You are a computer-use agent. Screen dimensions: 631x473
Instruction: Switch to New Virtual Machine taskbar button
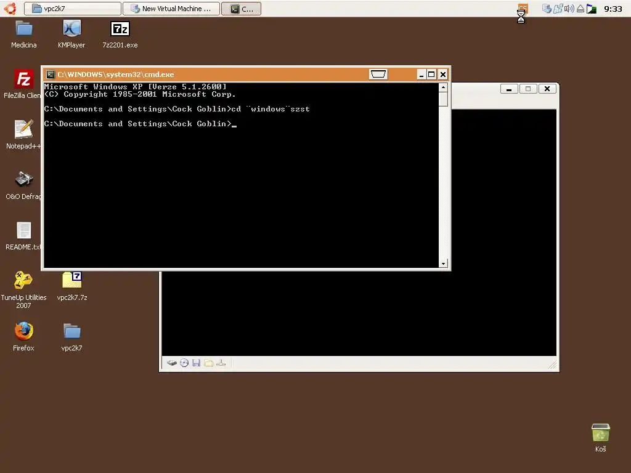click(171, 9)
